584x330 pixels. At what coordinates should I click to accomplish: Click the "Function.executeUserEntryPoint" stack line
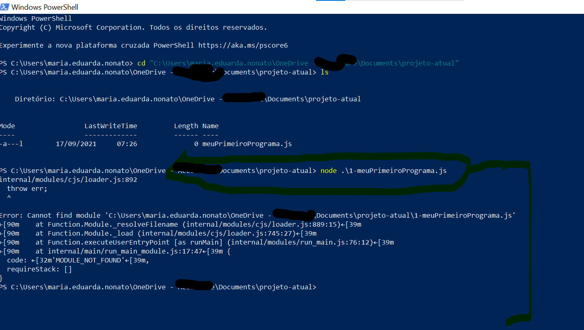pyautogui.click(x=197, y=243)
